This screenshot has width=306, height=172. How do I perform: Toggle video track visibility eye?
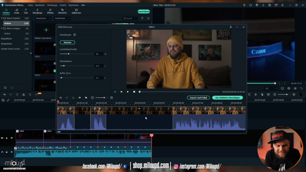pos(12,138)
